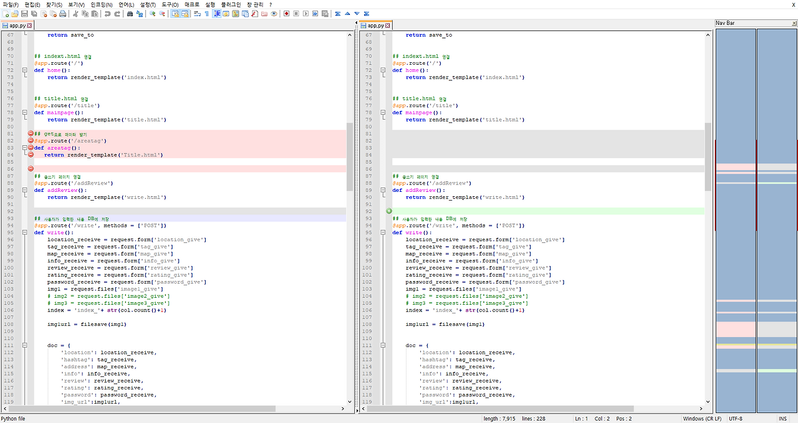Viewport: 798px width, 423px height.
Task: Open the Find dialog via binoculars icon
Action: (130, 14)
